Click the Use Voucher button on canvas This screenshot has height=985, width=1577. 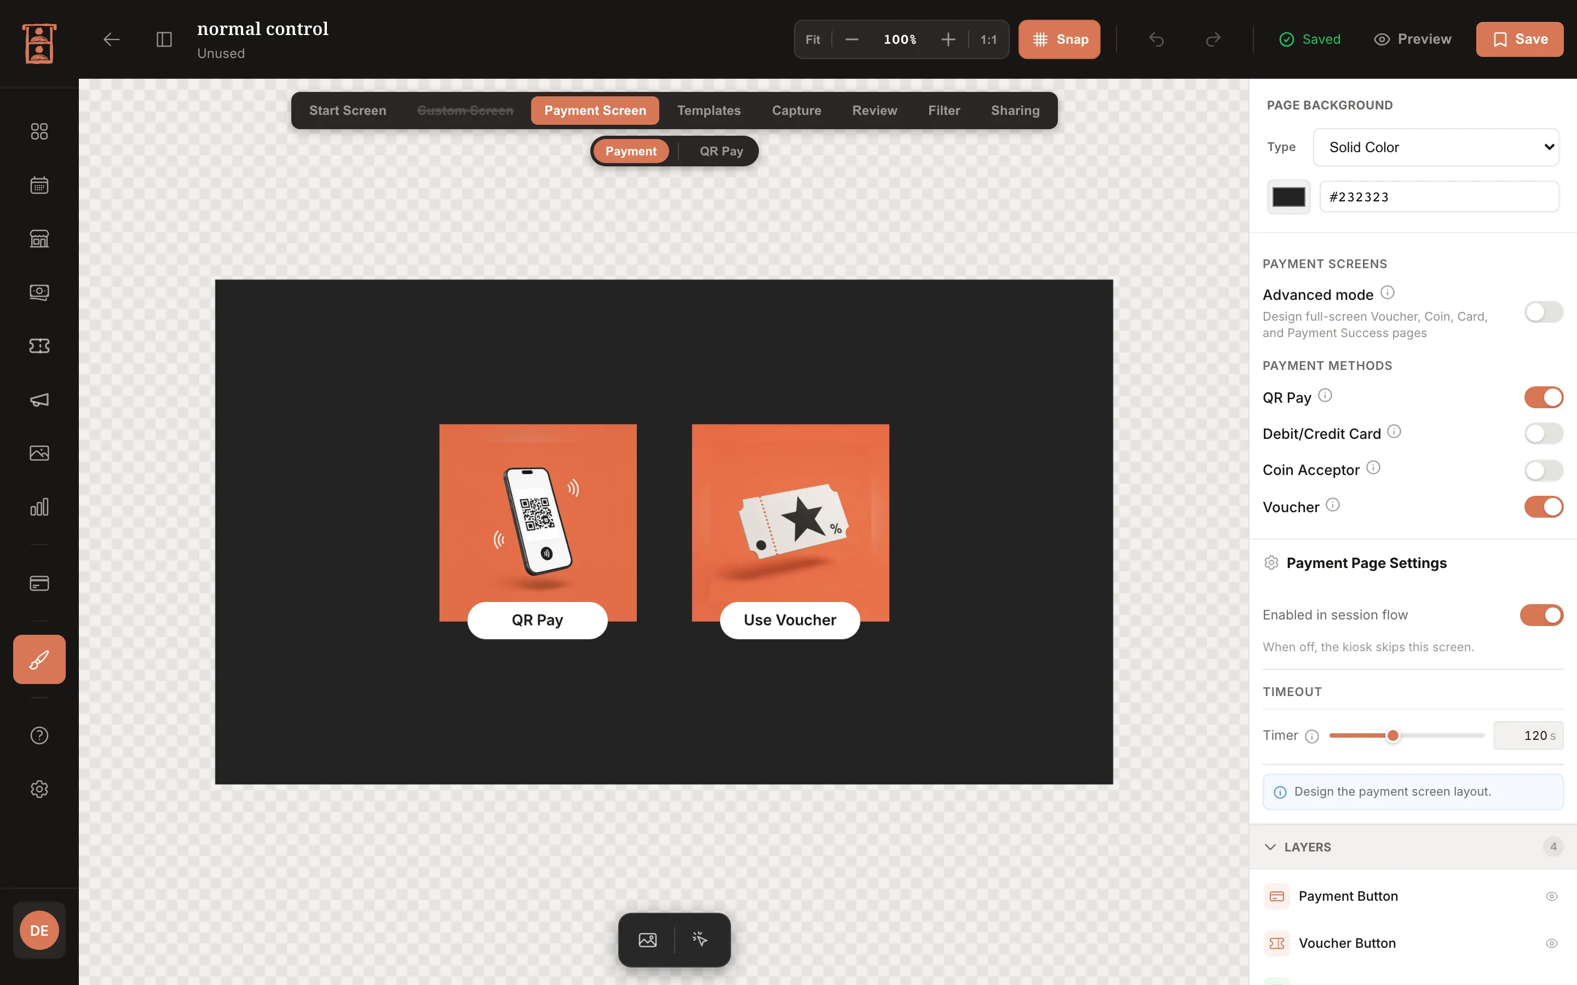click(790, 620)
